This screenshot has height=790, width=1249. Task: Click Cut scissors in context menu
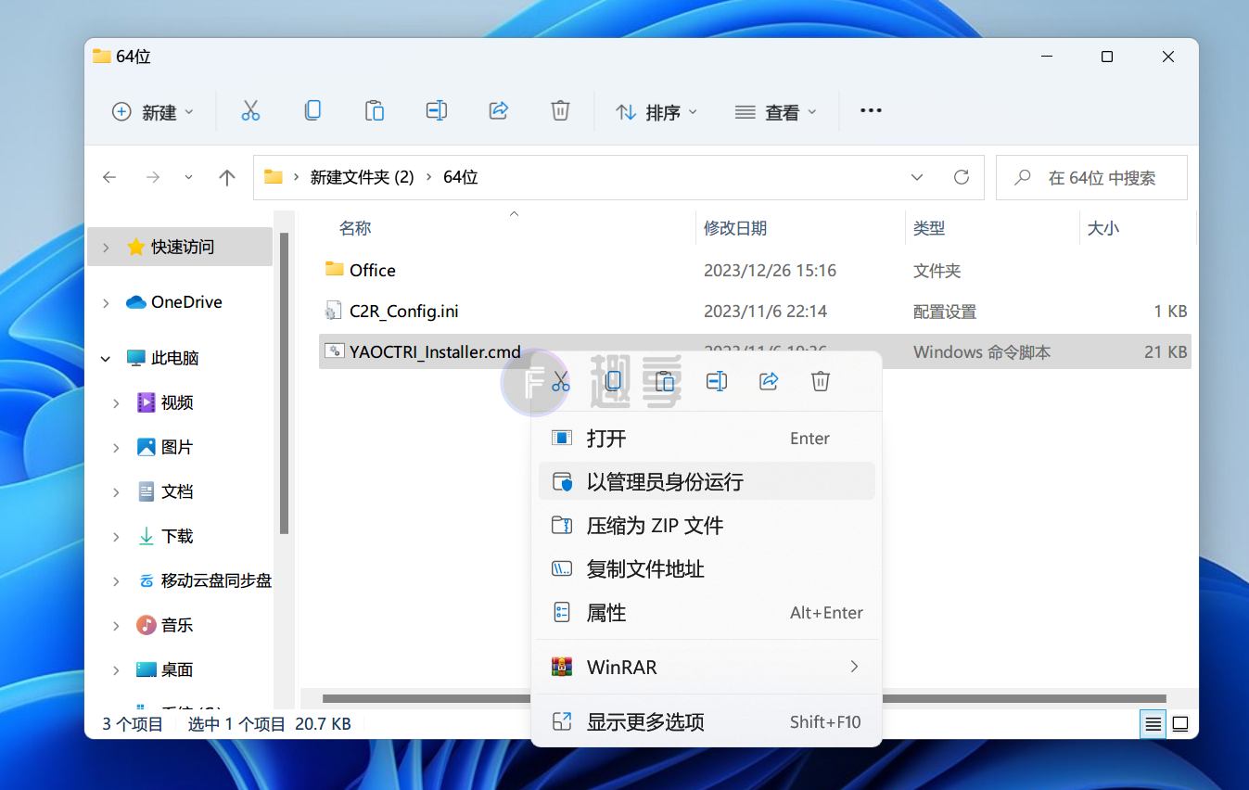(x=560, y=381)
